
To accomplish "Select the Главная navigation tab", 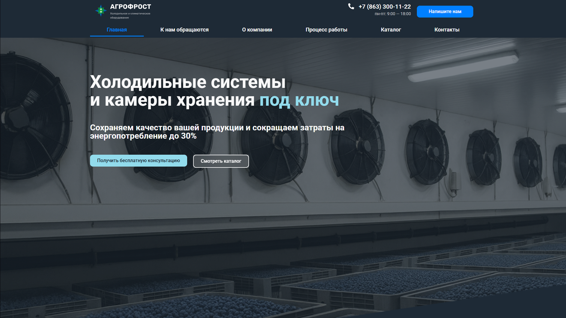I will pyautogui.click(x=117, y=30).
